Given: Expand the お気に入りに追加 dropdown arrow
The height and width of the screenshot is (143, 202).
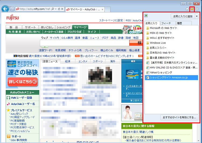Looking at the screenshot, I should (197, 16).
